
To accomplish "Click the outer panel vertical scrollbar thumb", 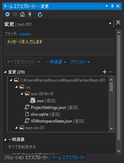I will click(x=119, y=88).
